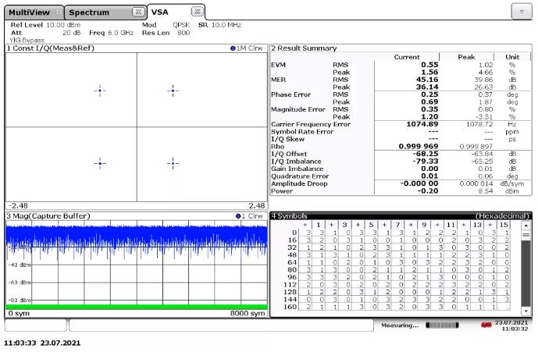Click the MER RMS current value 45.16

click(x=427, y=80)
